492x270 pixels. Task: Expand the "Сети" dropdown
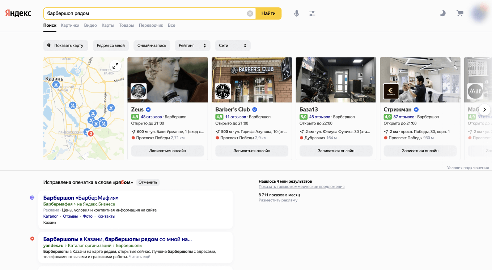point(233,45)
